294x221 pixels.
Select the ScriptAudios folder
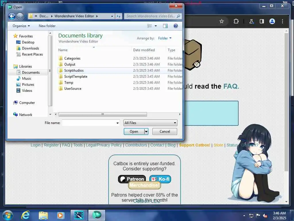[x=74, y=71]
